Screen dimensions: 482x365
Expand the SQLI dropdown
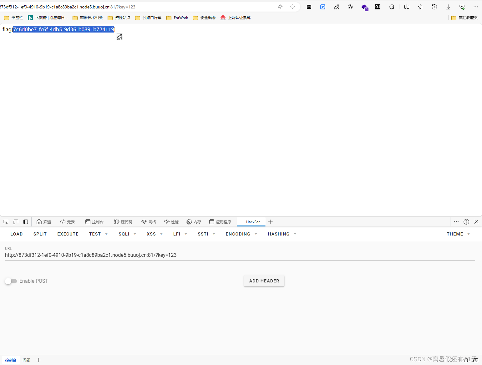click(127, 234)
